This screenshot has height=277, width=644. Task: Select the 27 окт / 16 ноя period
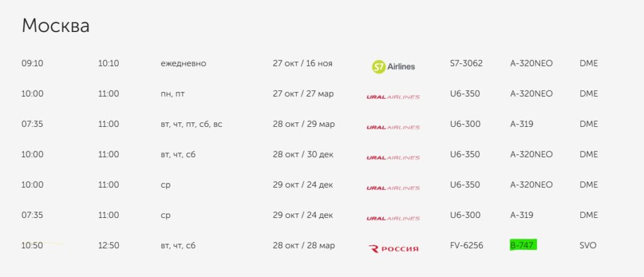(303, 63)
